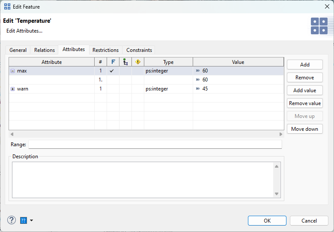Switch to the Relations tab
Viewport: 334px width, 232px height.
(45, 50)
